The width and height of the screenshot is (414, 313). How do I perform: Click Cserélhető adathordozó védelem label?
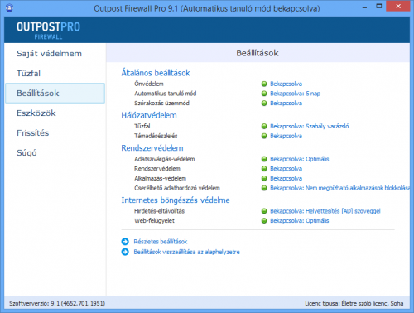coord(177,188)
